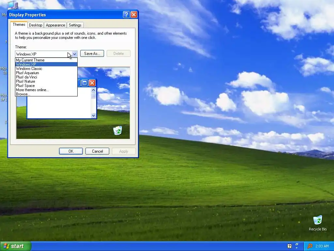Select Windows Classic theme
Image resolution: width=334 pixels, height=251 pixels.
click(x=46, y=69)
